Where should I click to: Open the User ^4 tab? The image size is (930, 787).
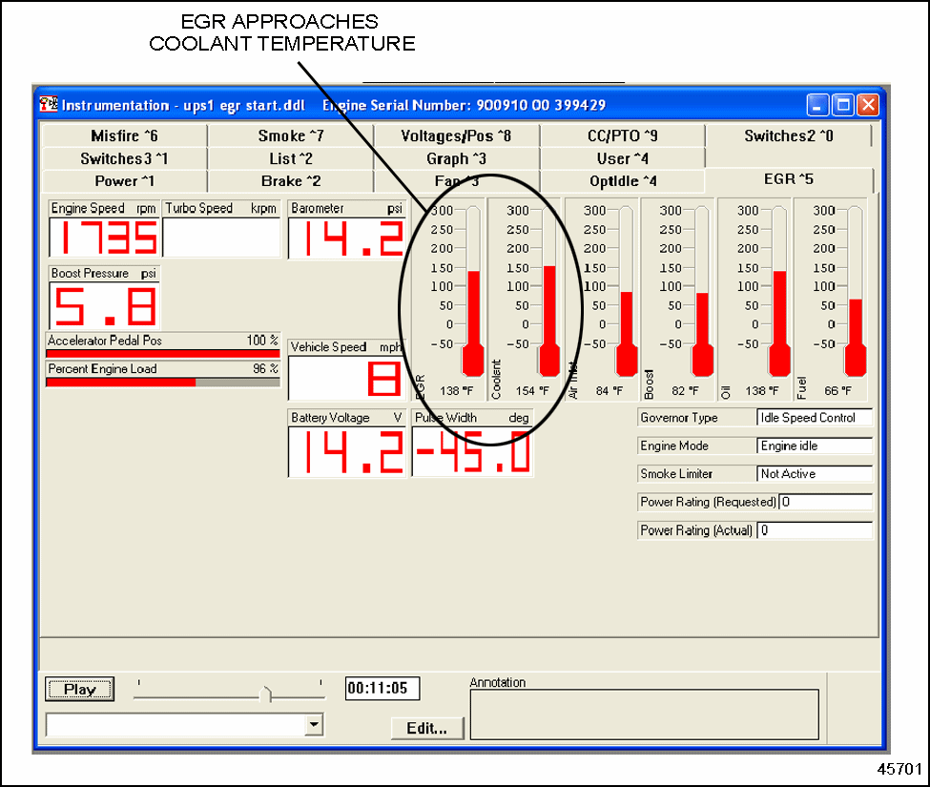622,158
